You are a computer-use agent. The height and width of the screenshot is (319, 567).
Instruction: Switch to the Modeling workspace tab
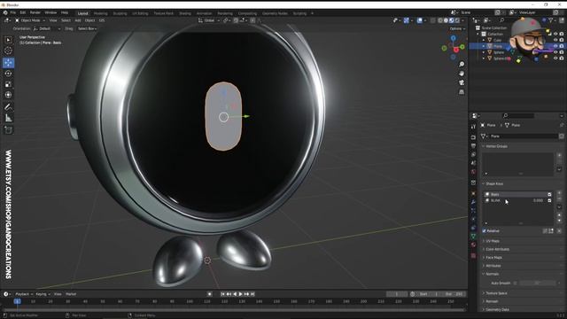pyautogui.click(x=100, y=13)
